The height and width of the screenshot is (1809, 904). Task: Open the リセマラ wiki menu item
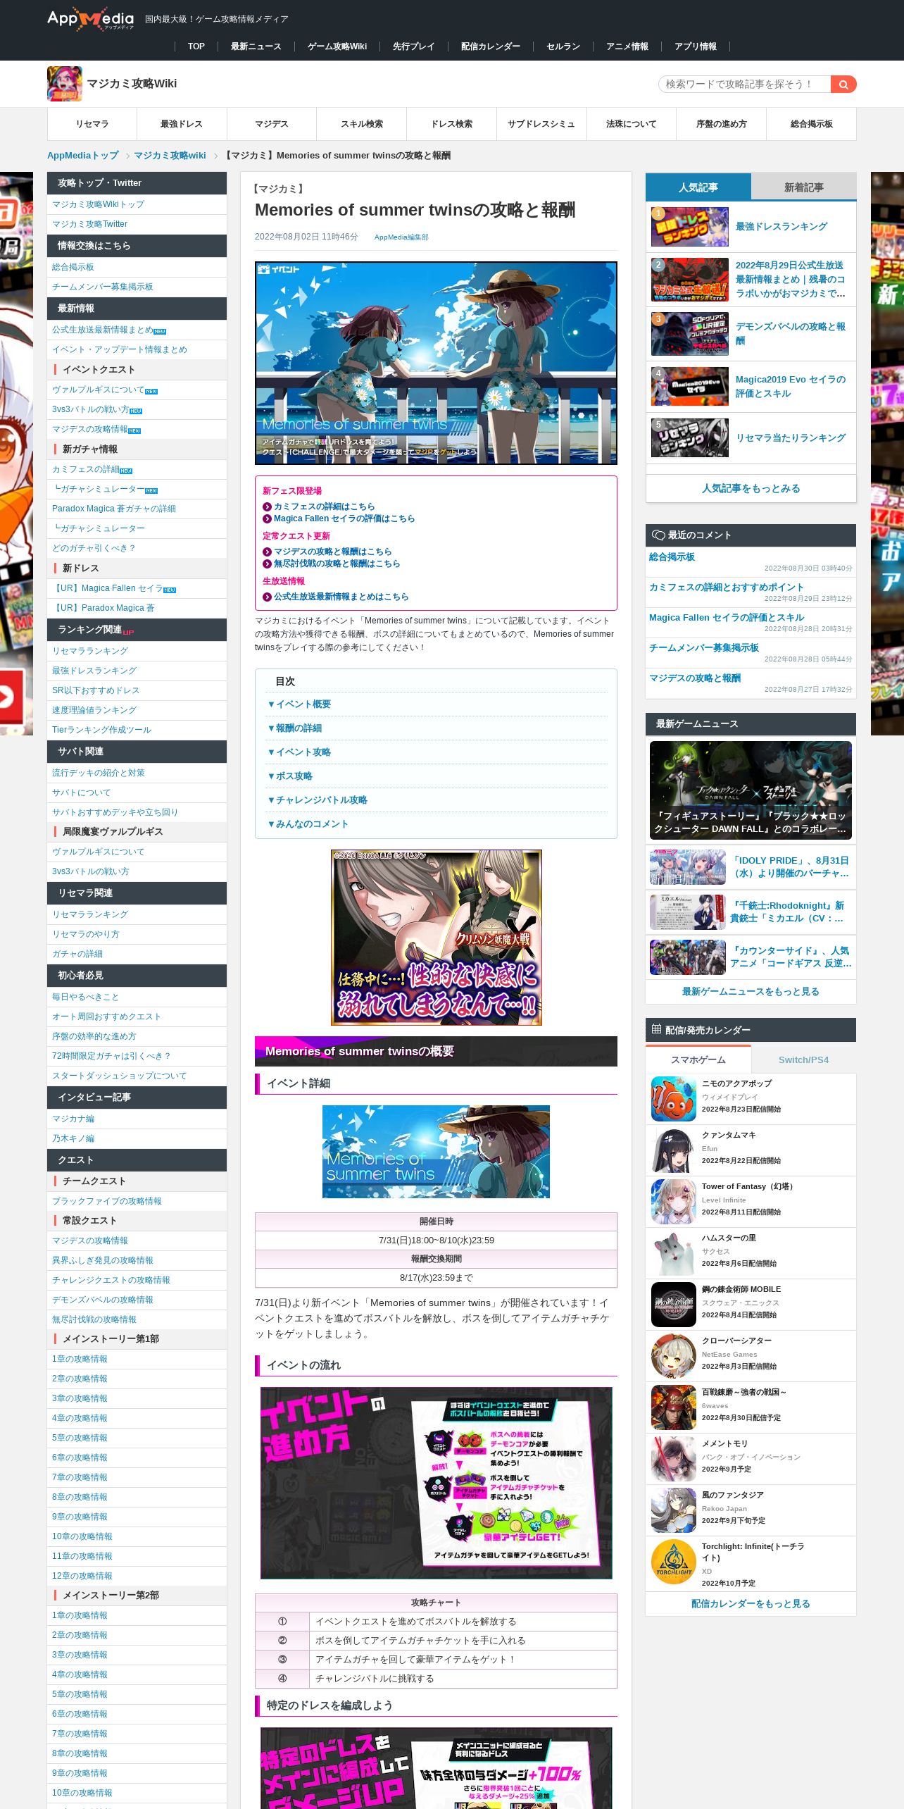(92, 124)
